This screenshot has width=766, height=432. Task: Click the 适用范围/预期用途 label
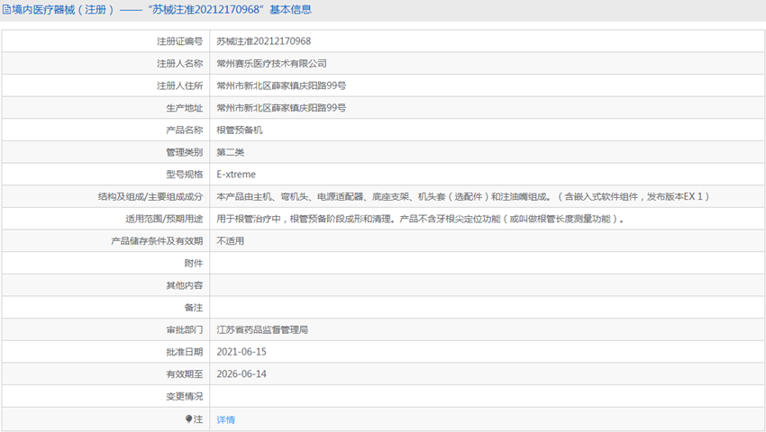pos(164,219)
